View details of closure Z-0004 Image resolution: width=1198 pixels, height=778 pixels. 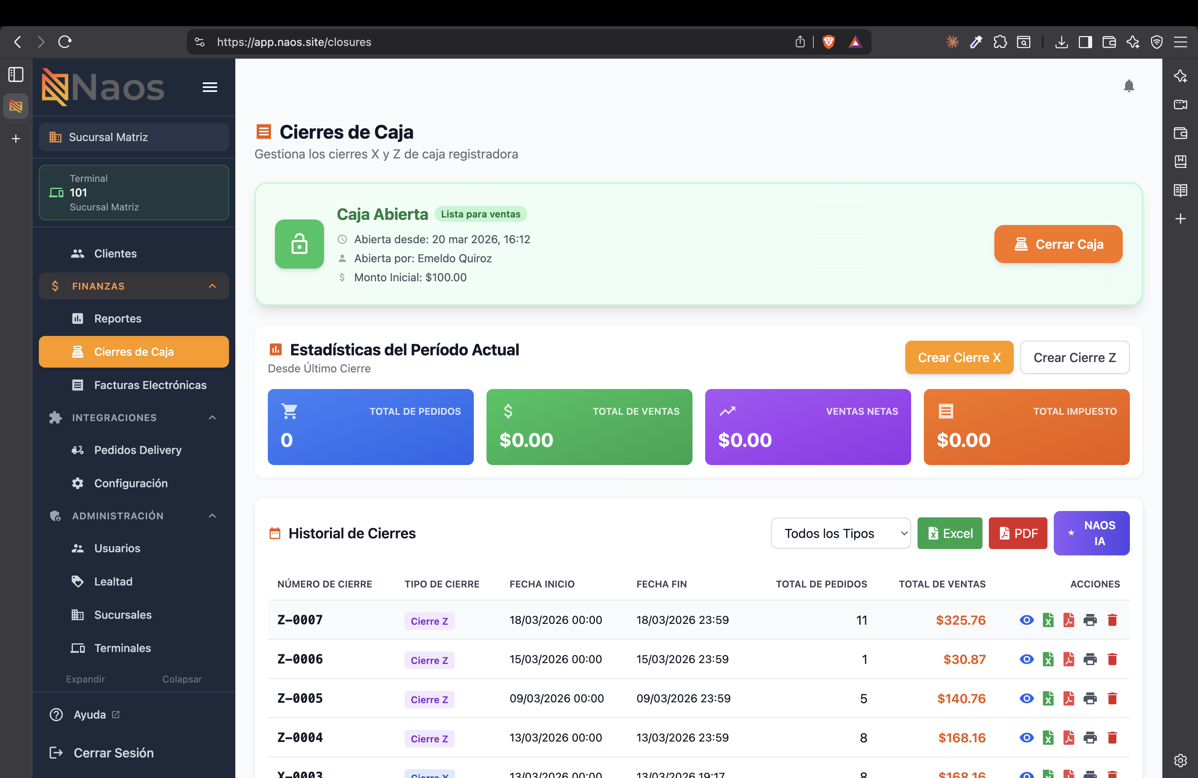(x=1026, y=737)
